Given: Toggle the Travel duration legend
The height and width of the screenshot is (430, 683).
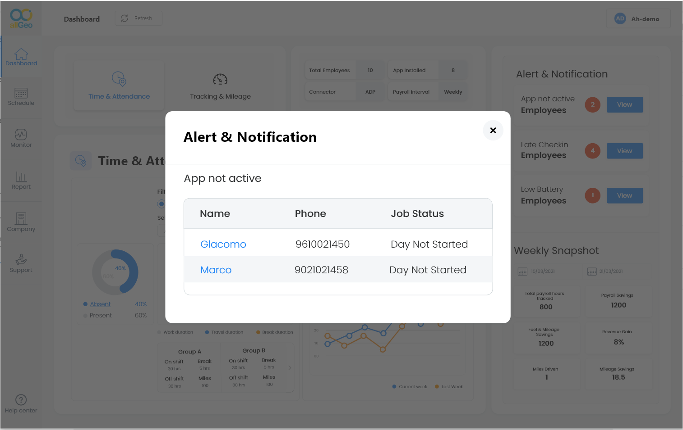Looking at the screenshot, I should pyautogui.click(x=224, y=332).
